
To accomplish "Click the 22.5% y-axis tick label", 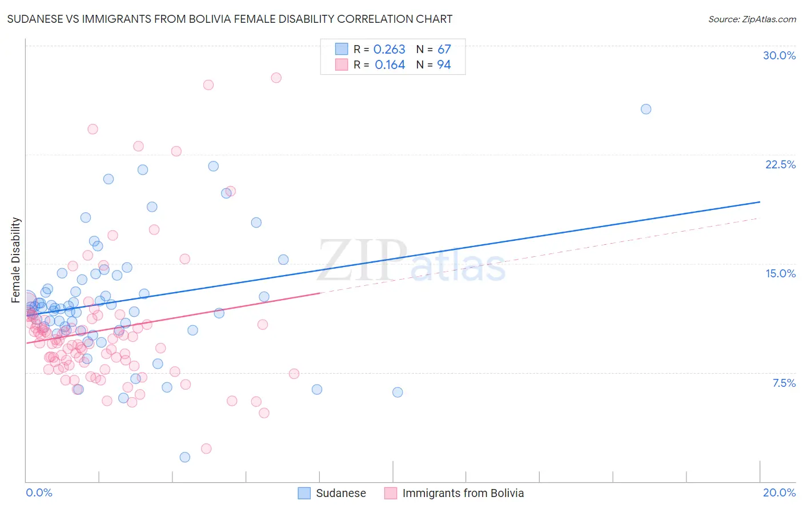I will (780, 164).
